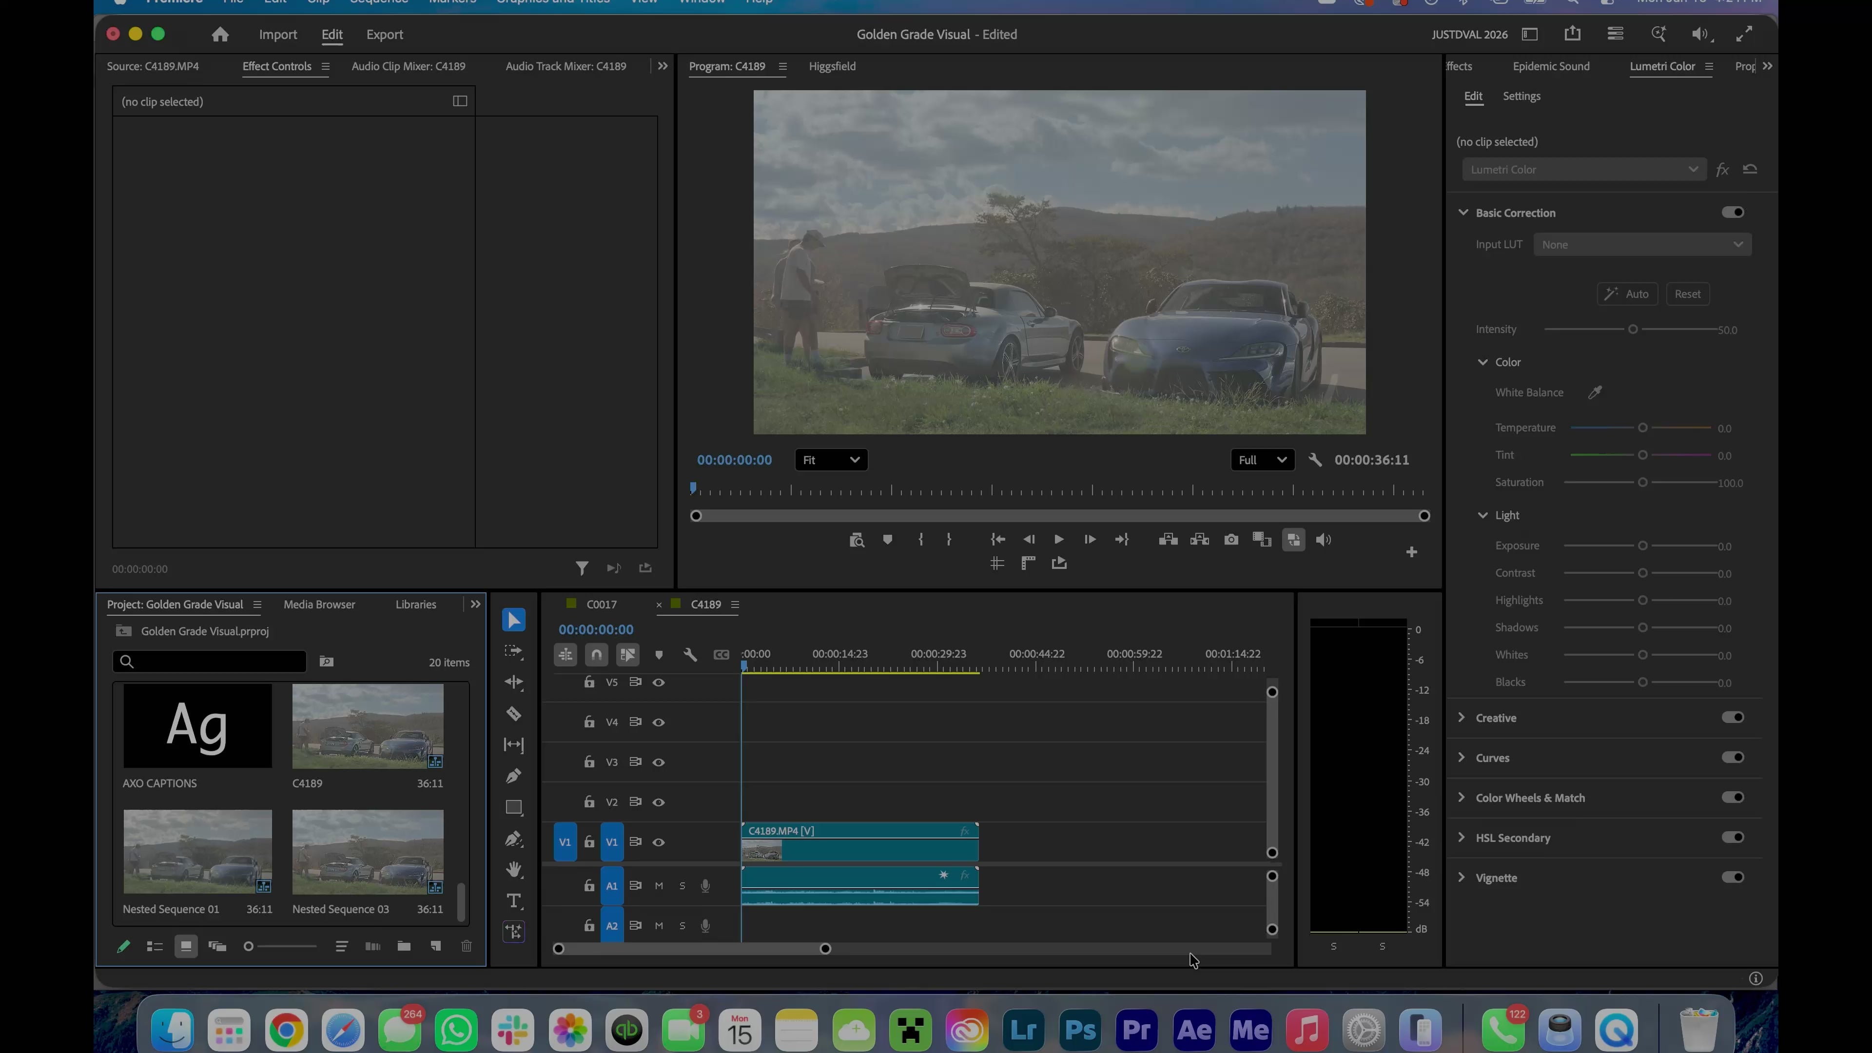
Task: Delete selected item with trash icon
Action: [x=467, y=946]
